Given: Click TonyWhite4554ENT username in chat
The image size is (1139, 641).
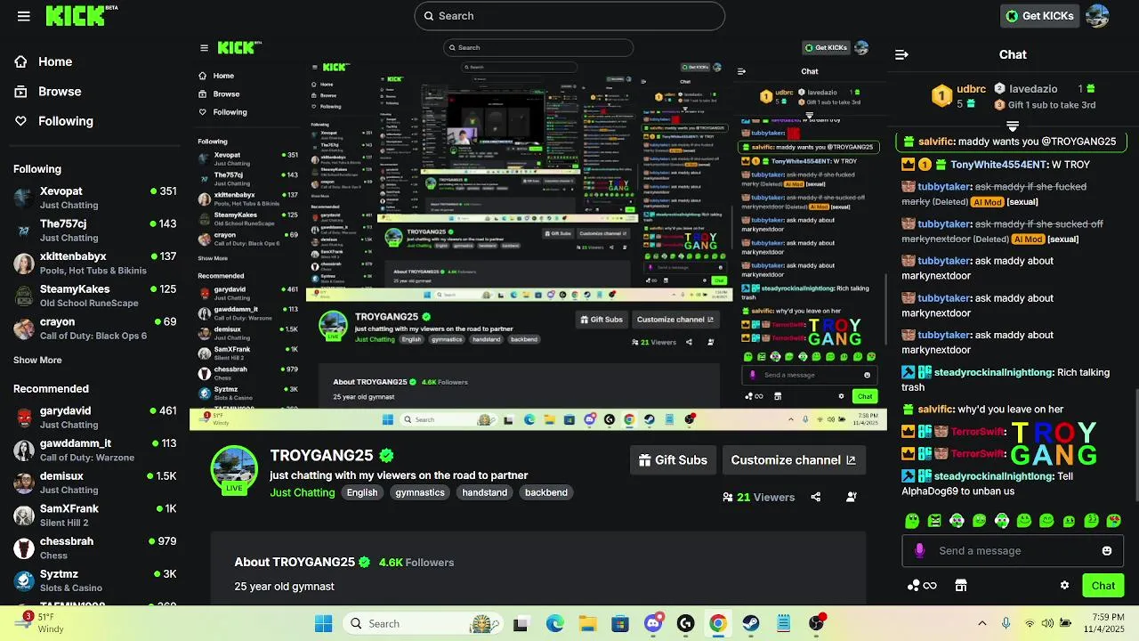Looking at the screenshot, I should (x=999, y=165).
